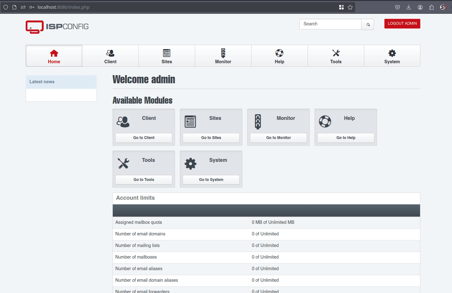The width and height of the screenshot is (452, 293).
Task: Open the Sites navigation tab
Action: coord(167,56)
